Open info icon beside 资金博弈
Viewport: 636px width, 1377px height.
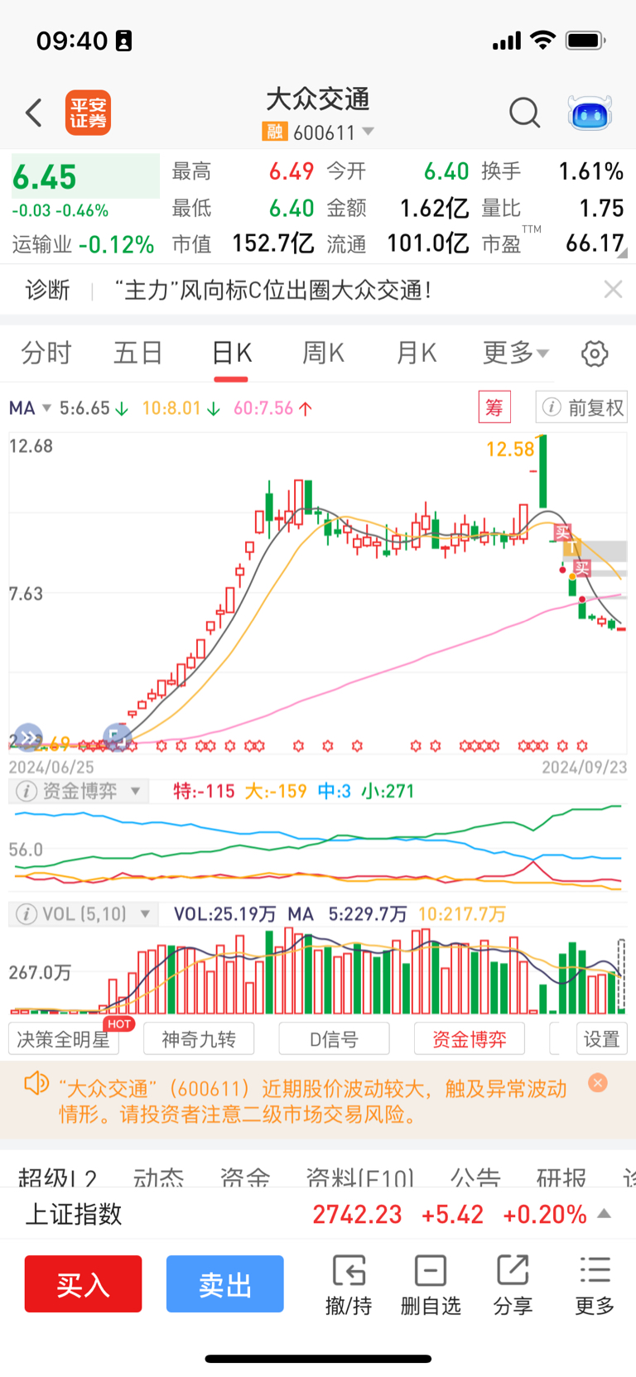point(26,792)
